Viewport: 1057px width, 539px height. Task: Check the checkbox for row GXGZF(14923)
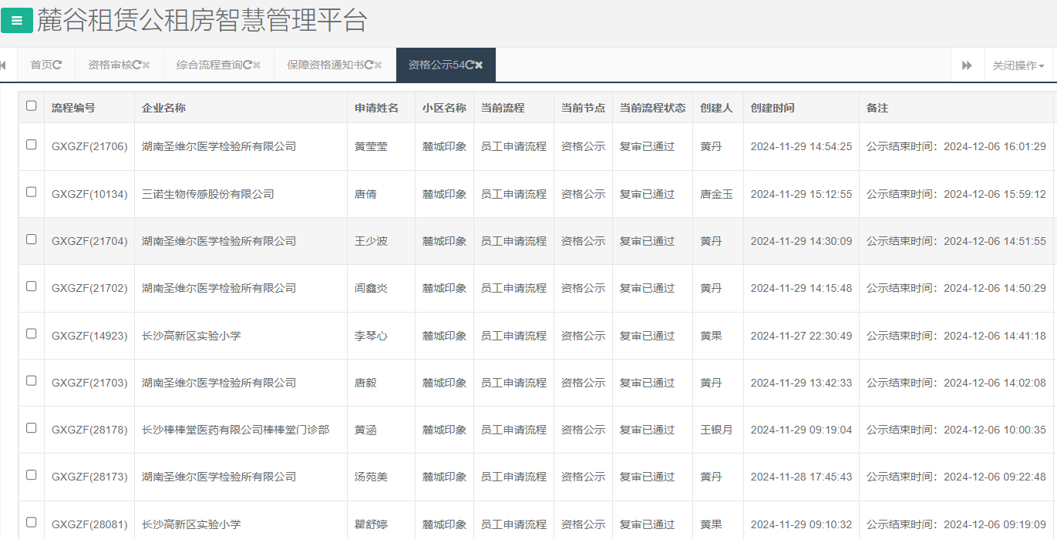[x=31, y=335]
